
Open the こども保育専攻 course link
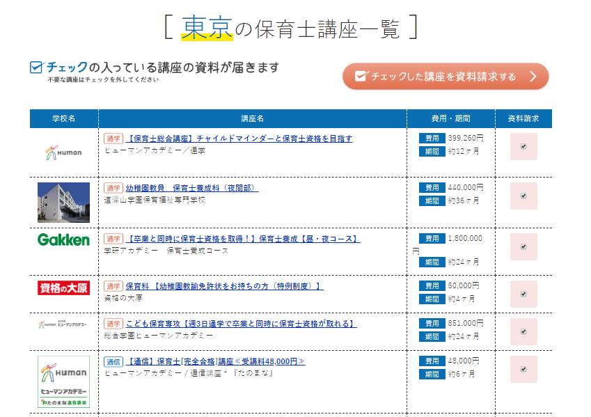pos(241,324)
